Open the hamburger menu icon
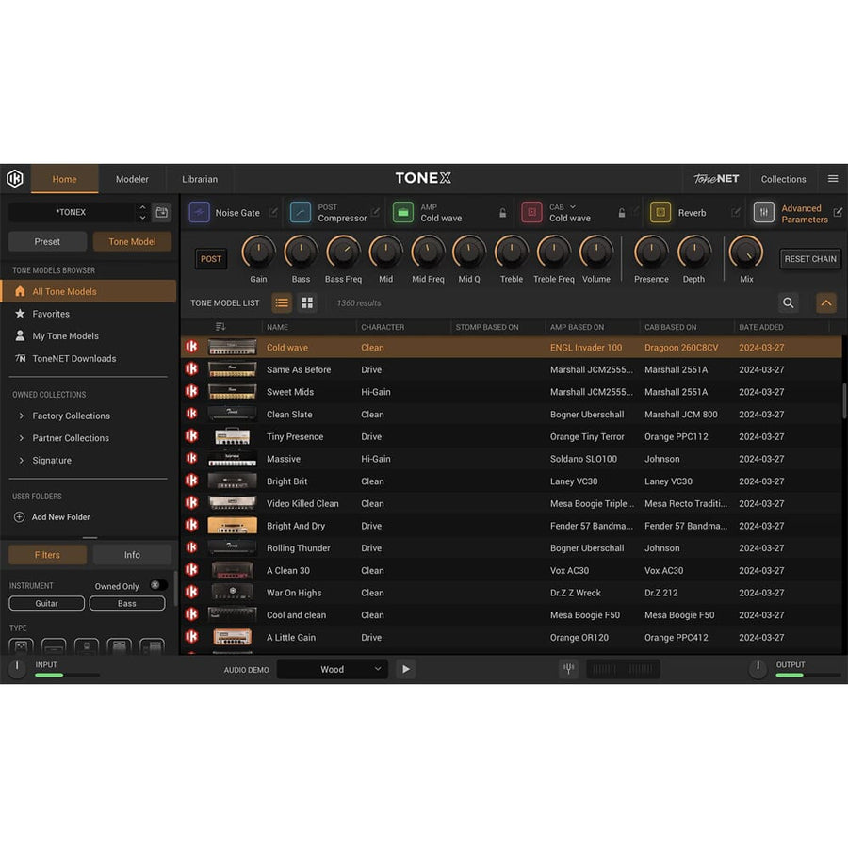 click(832, 178)
